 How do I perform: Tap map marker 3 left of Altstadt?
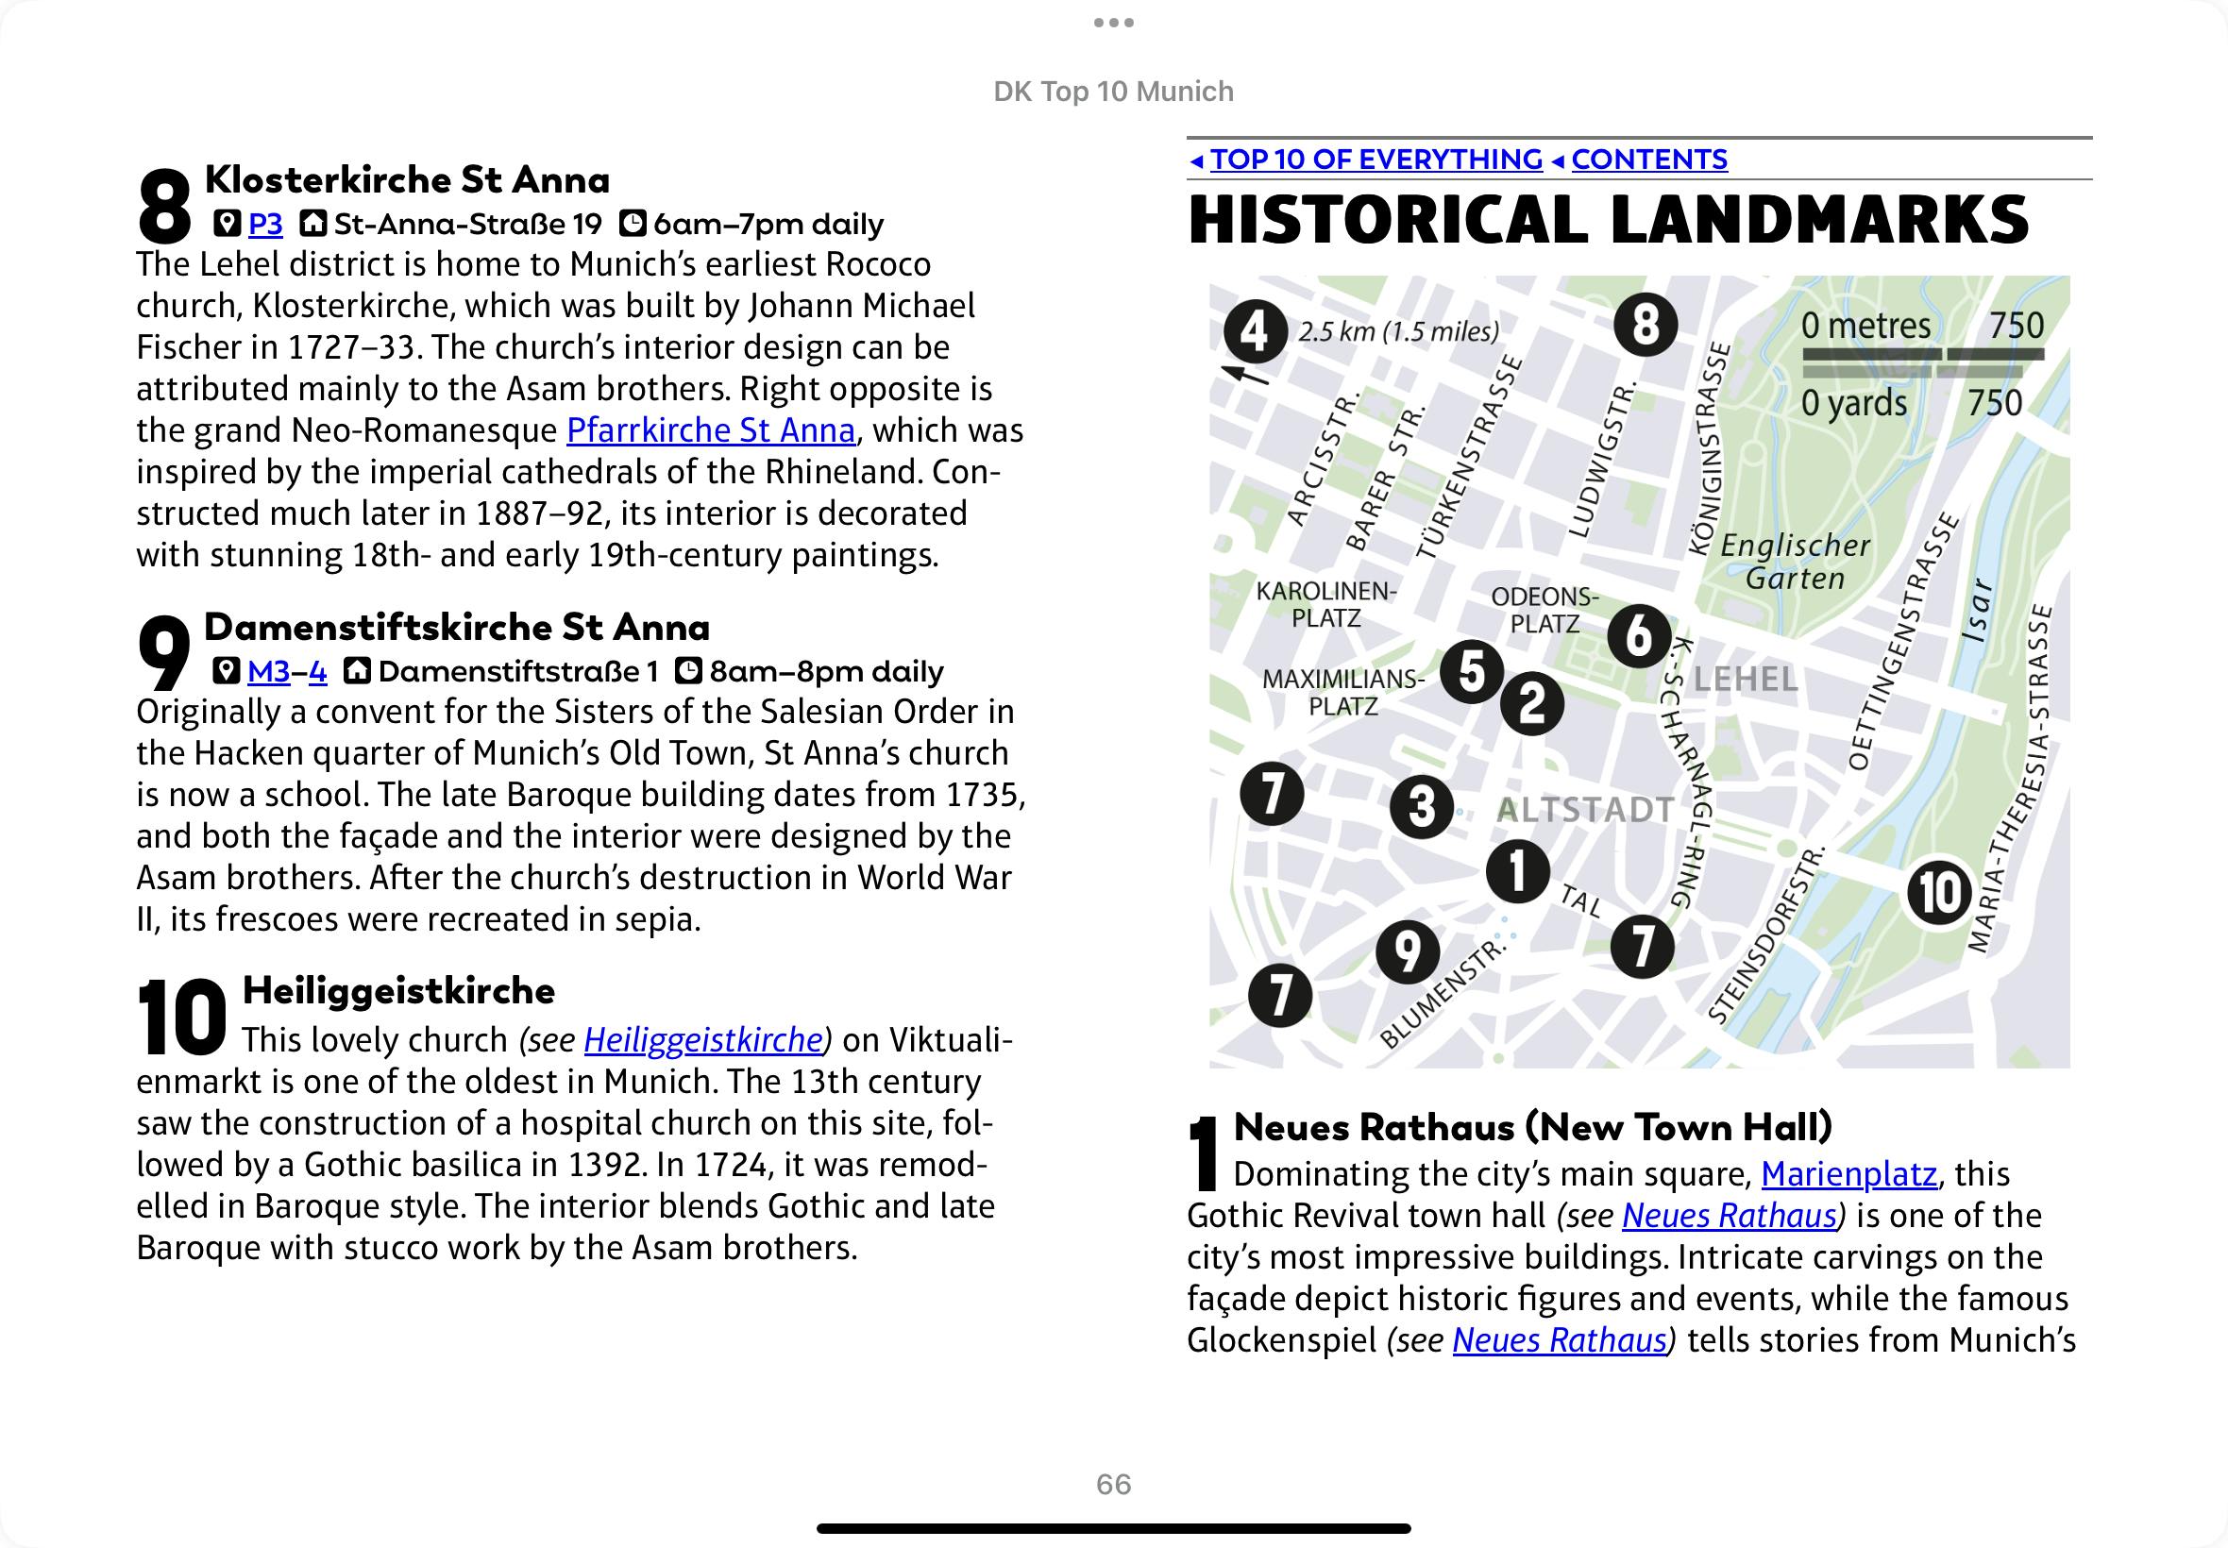(x=1421, y=806)
